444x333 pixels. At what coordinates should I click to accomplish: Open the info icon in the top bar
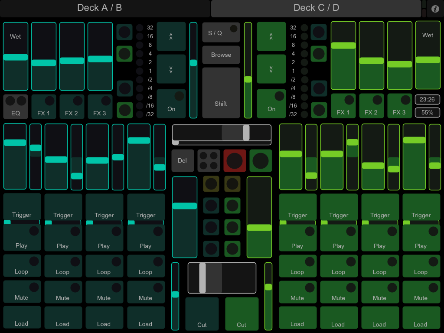pyautogui.click(x=435, y=9)
